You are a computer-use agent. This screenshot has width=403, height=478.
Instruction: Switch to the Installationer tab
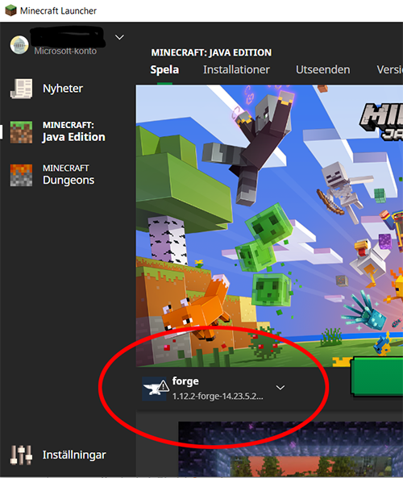[x=236, y=70]
